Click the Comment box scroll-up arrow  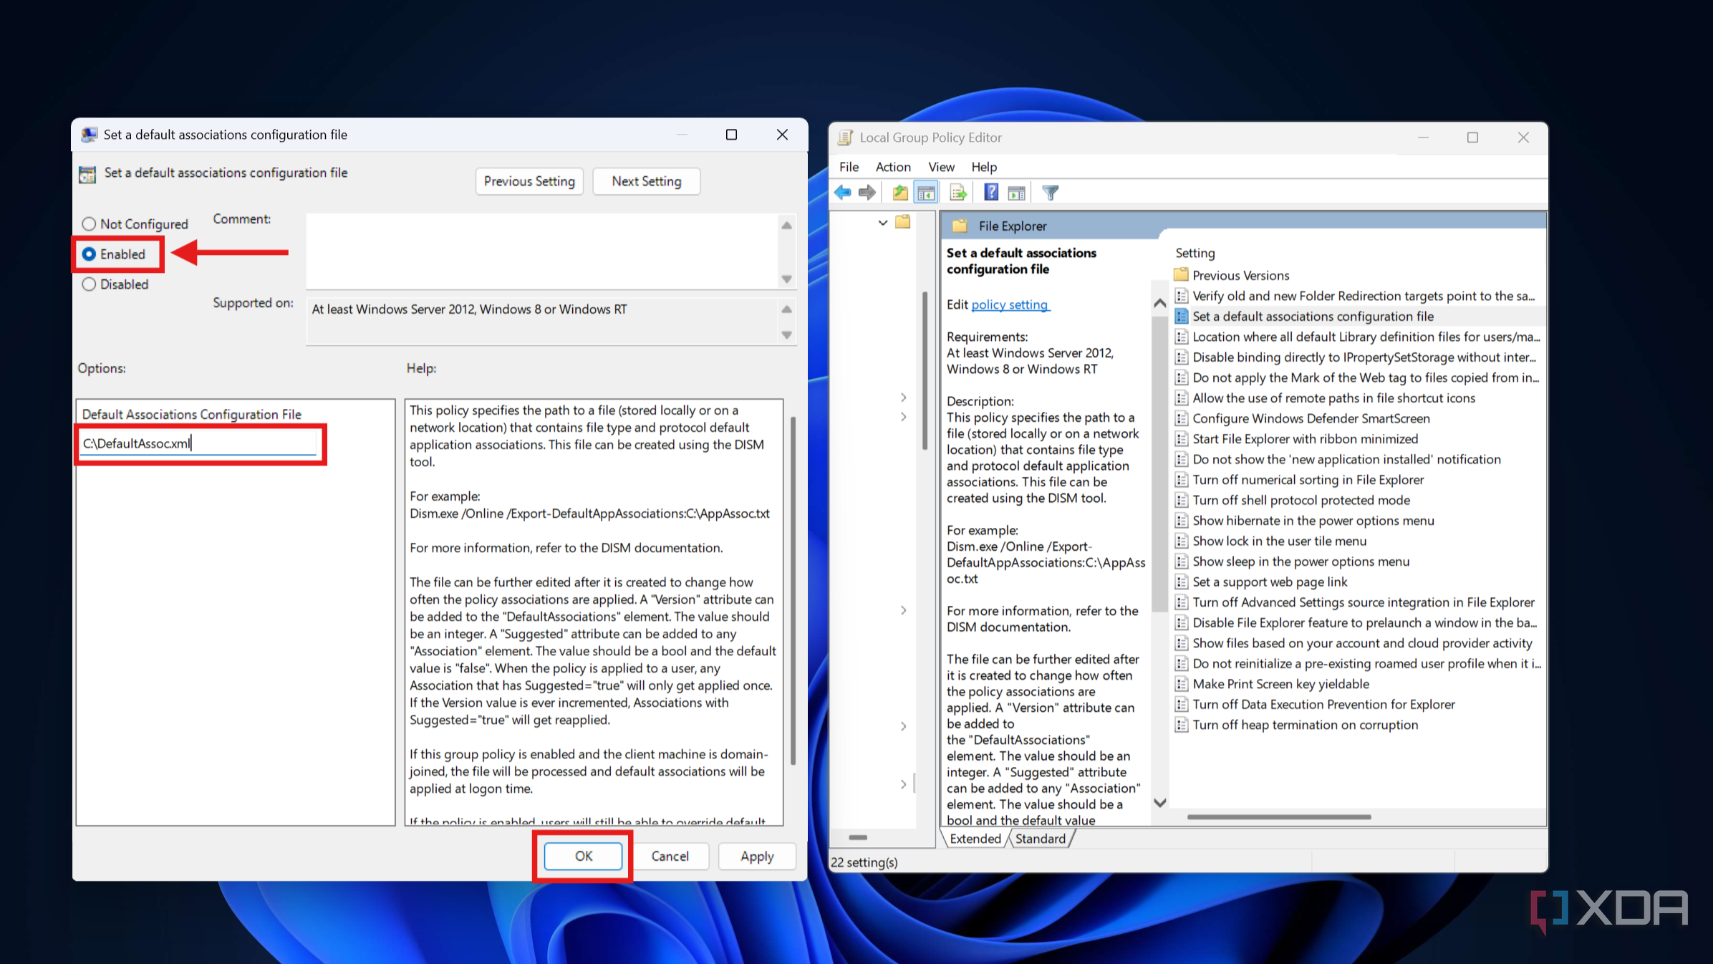point(787,226)
